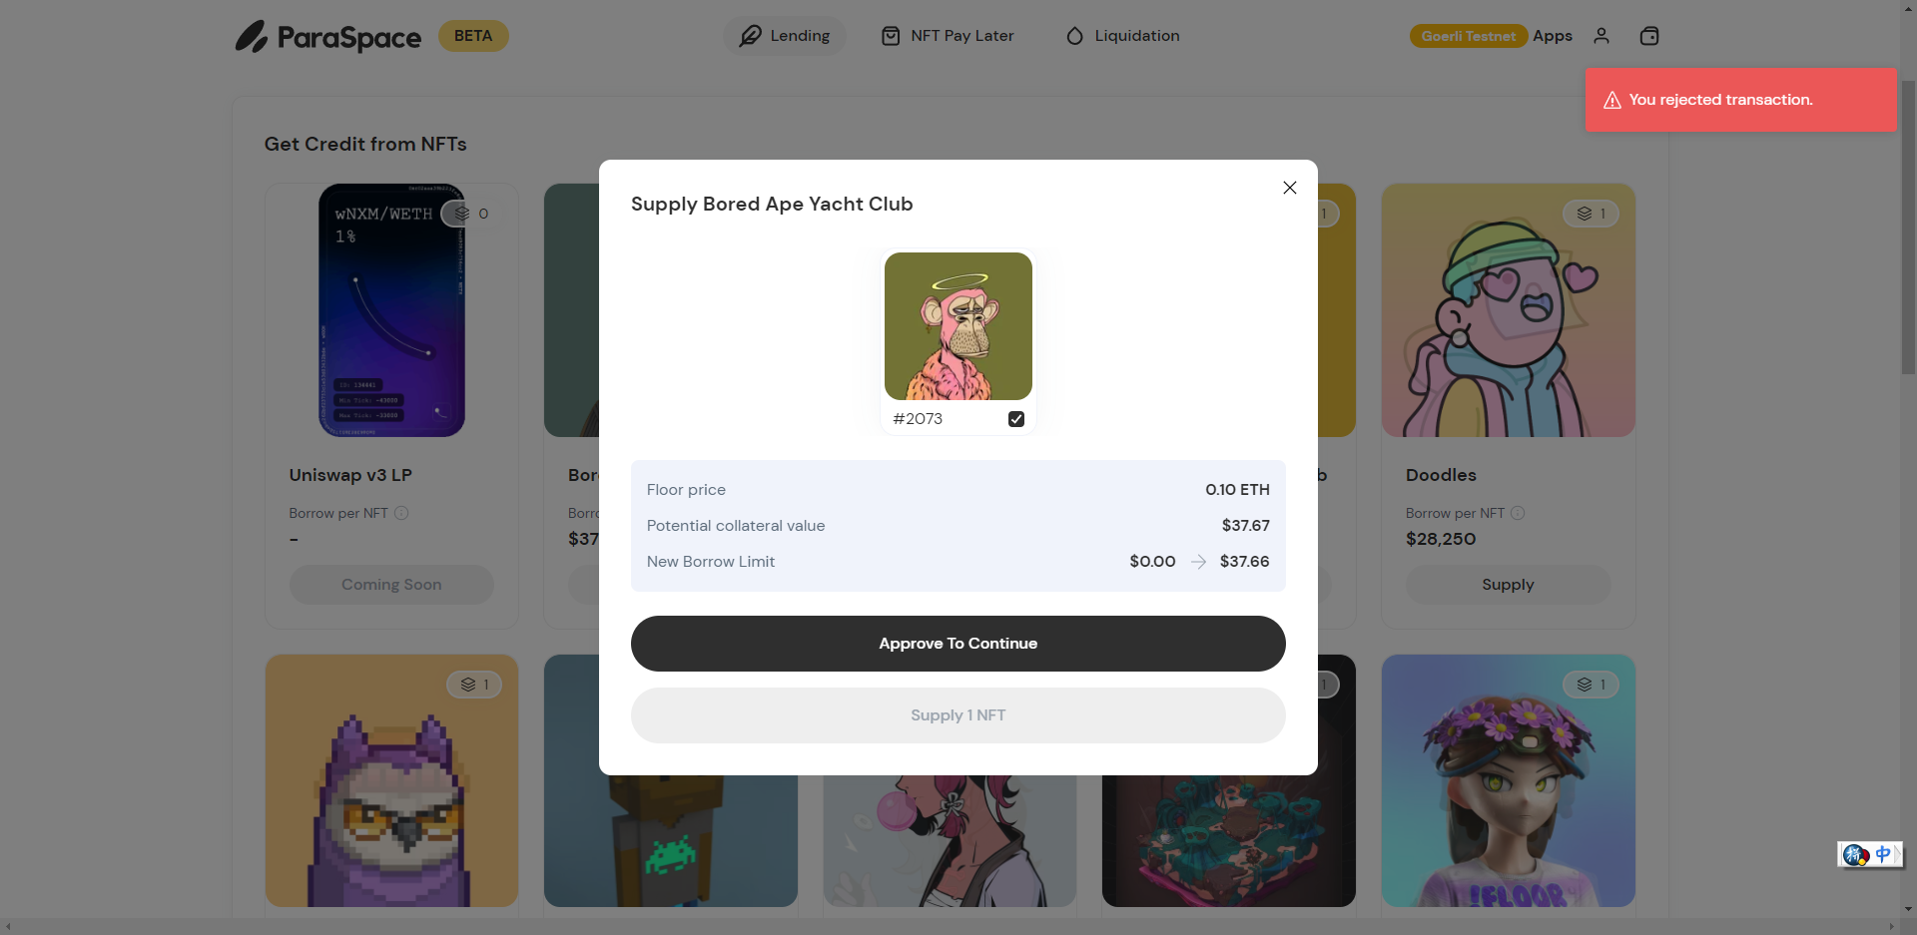This screenshot has width=1917, height=935.
Task: Open the wallet icon in header
Action: pos(1649,36)
